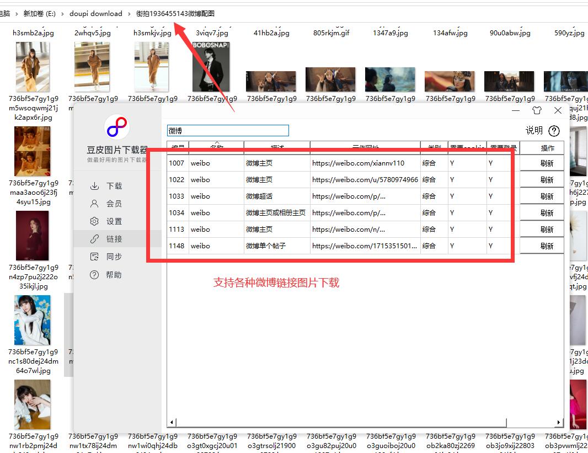Image resolution: width=588 pixels, height=453 pixels.
Task: Select URL https://weibo.com/u/5780974966
Action: 365,180
